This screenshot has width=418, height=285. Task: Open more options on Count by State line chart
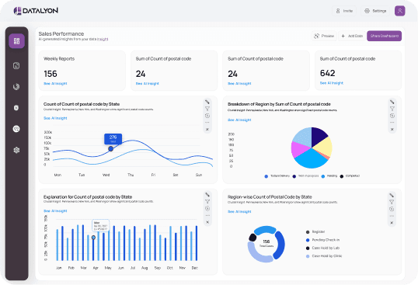coord(207,123)
